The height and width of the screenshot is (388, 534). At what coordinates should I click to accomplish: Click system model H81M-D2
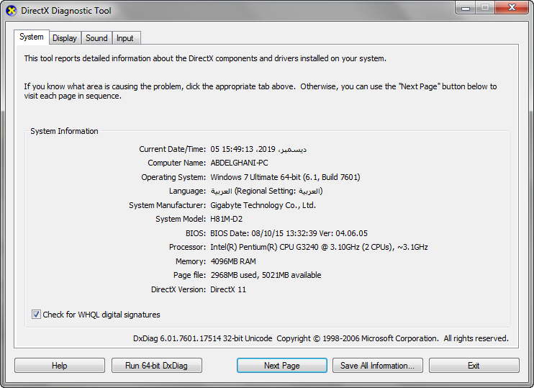coord(227,219)
